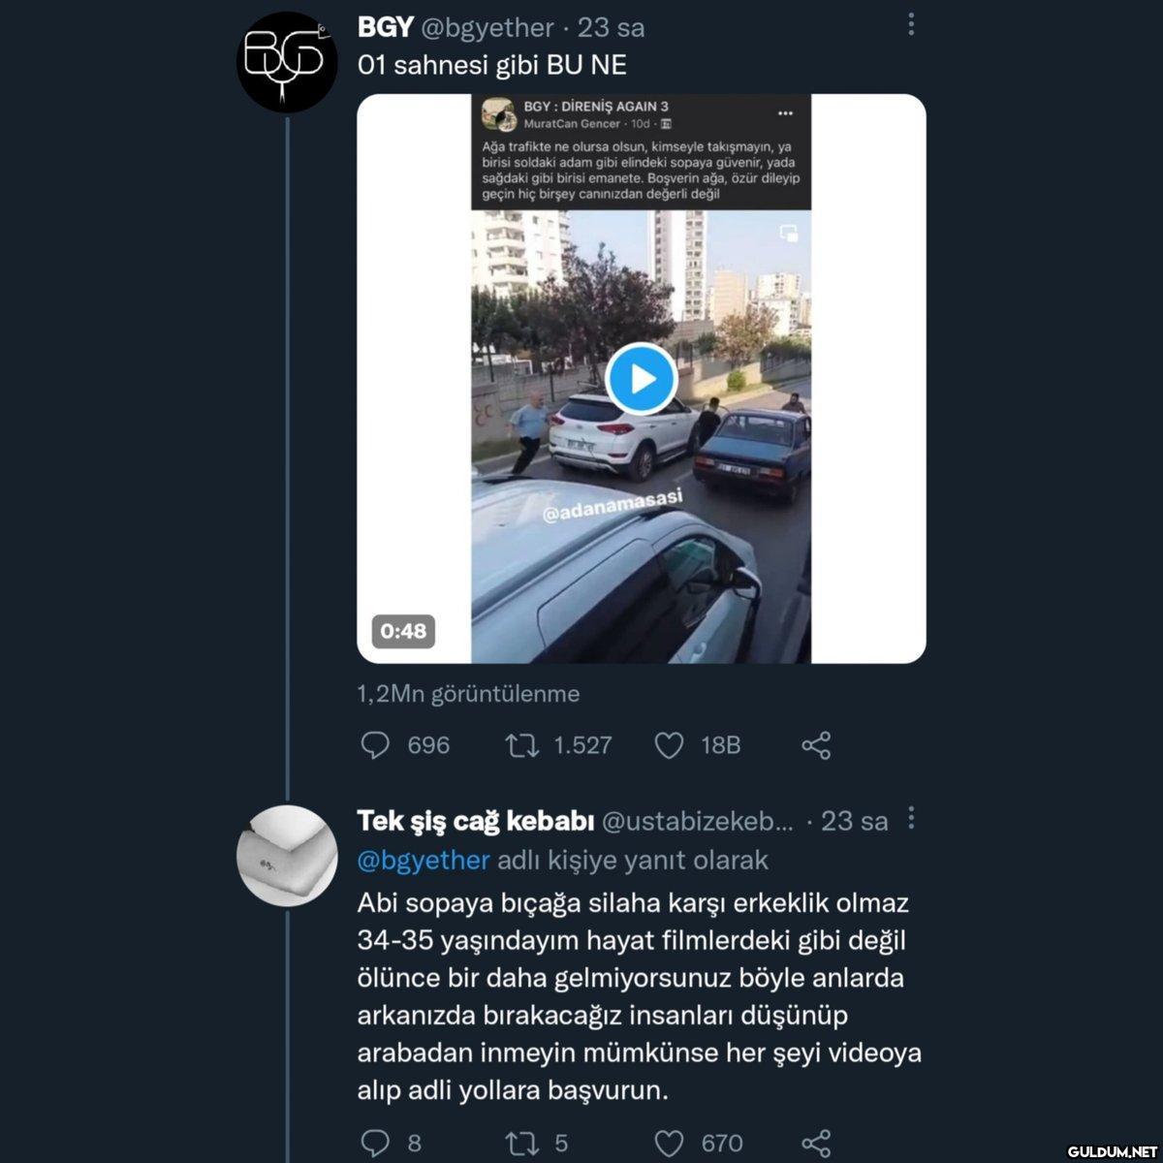
Task: Click the @bgyether mention link
Action: pos(424,860)
